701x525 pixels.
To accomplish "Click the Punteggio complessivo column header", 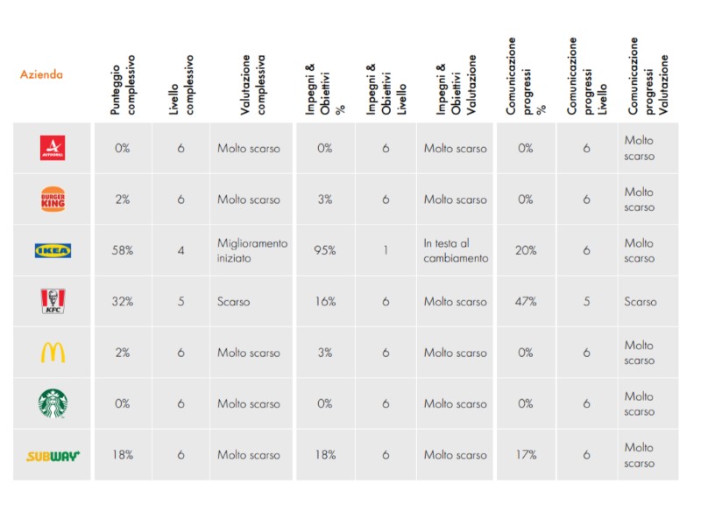I will pos(124,85).
